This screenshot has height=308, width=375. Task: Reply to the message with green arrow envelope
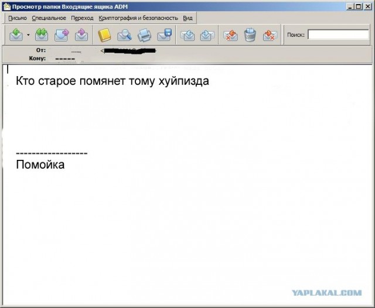[16, 35]
